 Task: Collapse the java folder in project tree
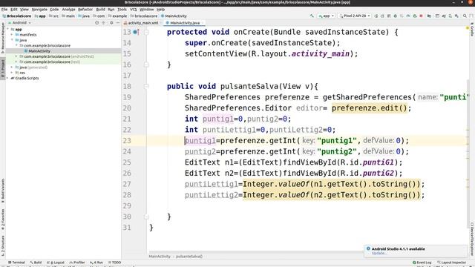tap(12, 40)
